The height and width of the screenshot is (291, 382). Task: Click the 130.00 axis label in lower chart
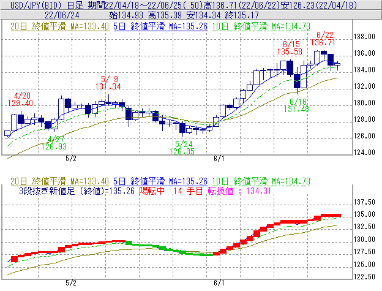(364, 240)
